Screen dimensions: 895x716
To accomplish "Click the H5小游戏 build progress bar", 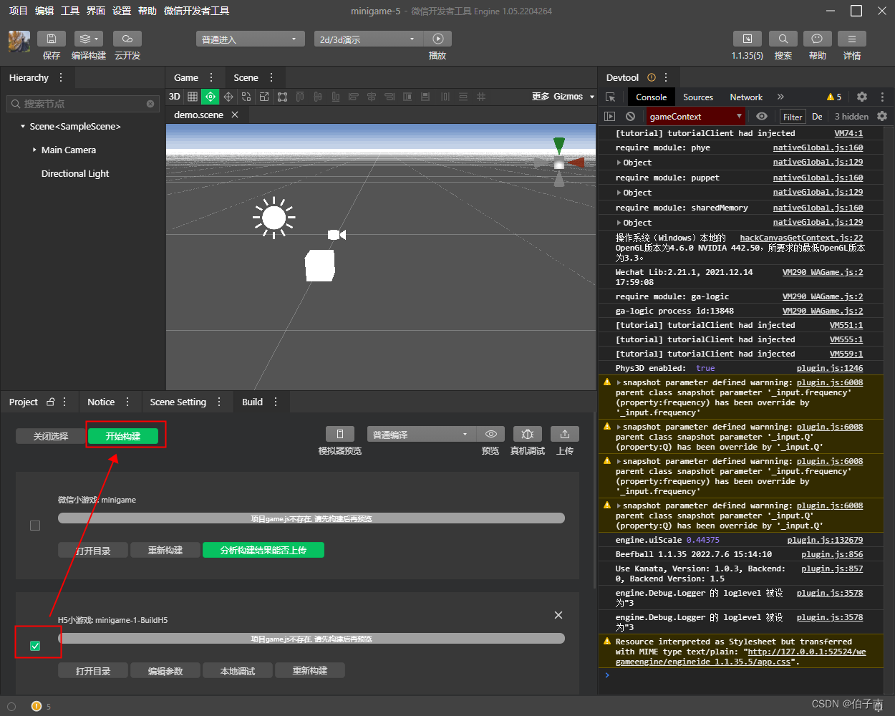I will pyautogui.click(x=311, y=639).
